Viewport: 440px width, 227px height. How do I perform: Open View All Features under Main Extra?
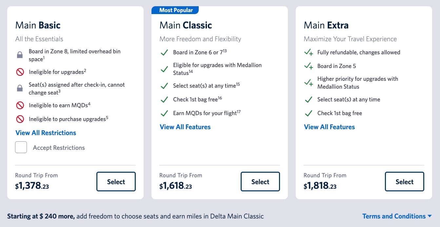[x=329, y=127]
